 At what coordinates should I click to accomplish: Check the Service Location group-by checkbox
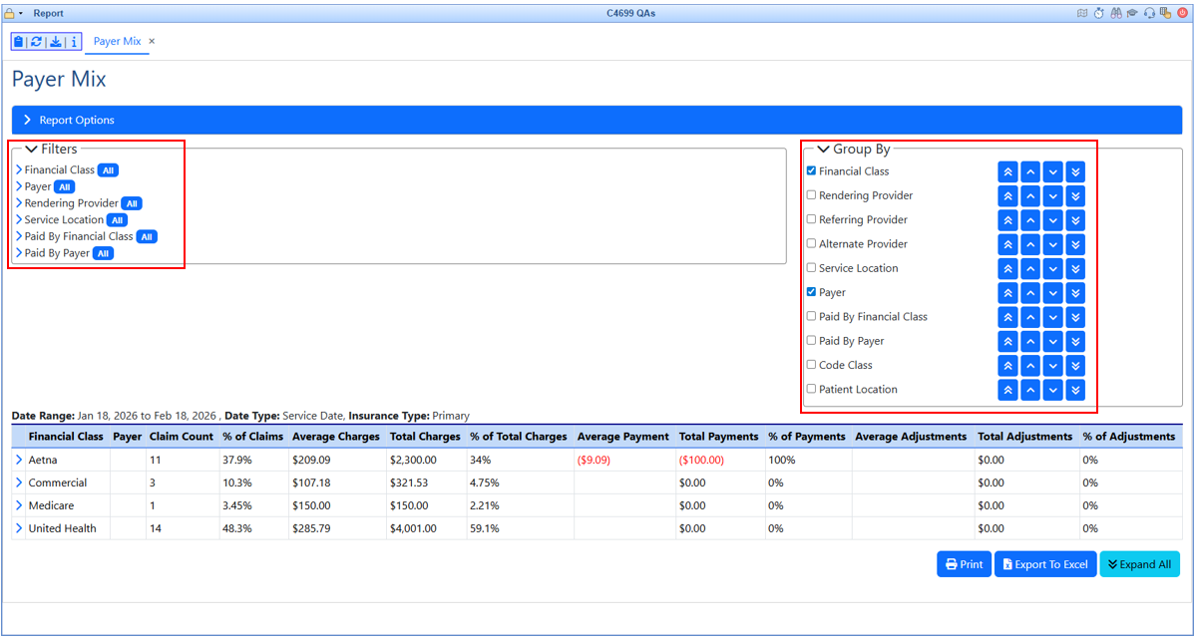812,267
